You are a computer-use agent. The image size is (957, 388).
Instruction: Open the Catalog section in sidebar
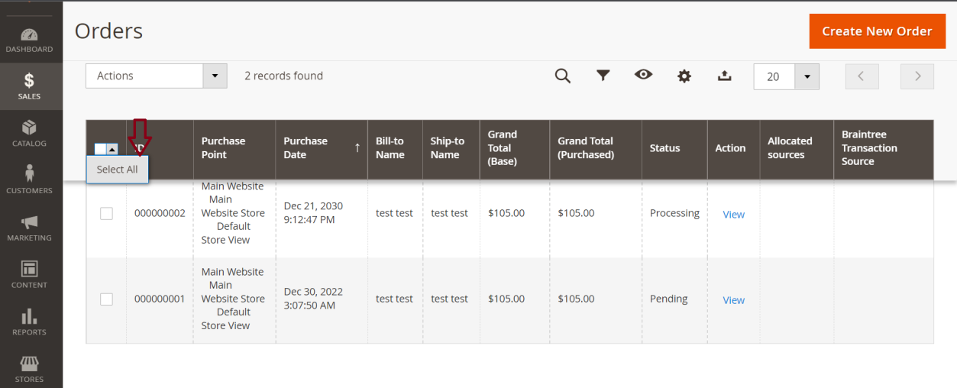[x=29, y=133]
